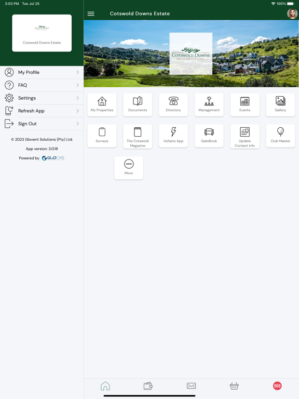Select My Profile menu label

coord(29,72)
